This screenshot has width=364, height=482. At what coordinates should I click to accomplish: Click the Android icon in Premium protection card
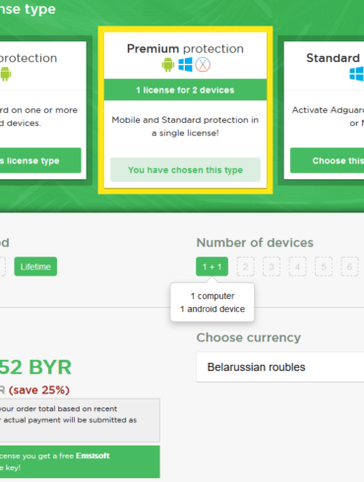pyautogui.click(x=168, y=65)
